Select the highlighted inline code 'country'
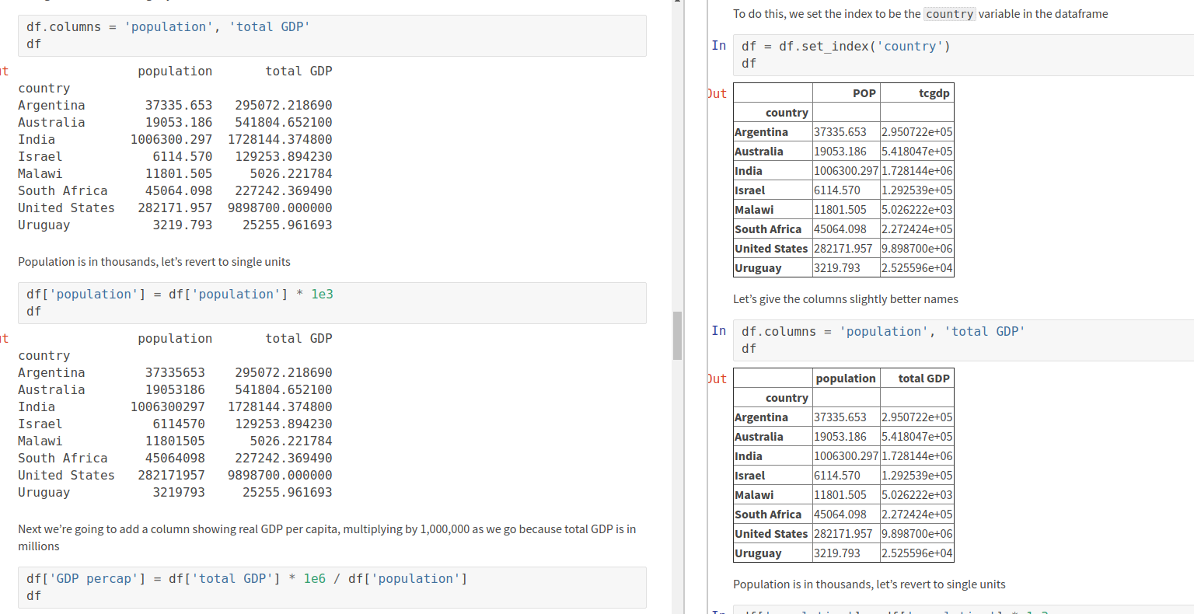This screenshot has height=614, width=1194. [x=949, y=13]
